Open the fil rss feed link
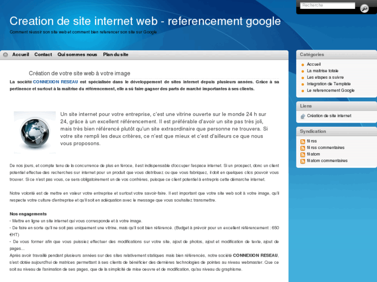Image resolution: width=377 pixels, height=282 pixels. coord(312,141)
